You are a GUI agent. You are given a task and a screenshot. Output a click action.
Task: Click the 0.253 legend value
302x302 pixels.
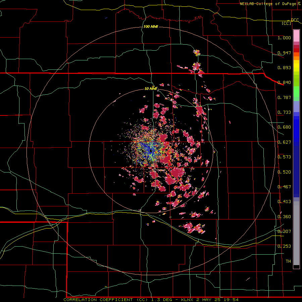click(x=284, y=246)
